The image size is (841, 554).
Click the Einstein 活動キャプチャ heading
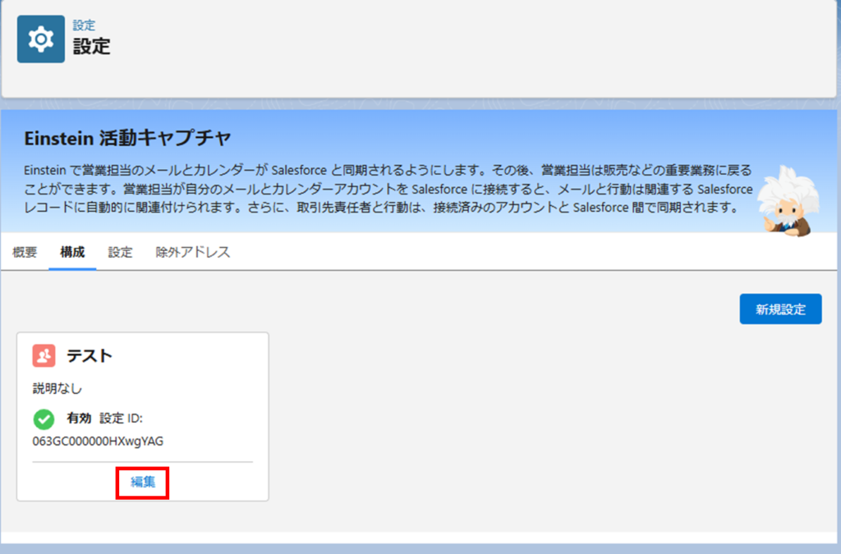pyautogui.click(x=127, y=138)
